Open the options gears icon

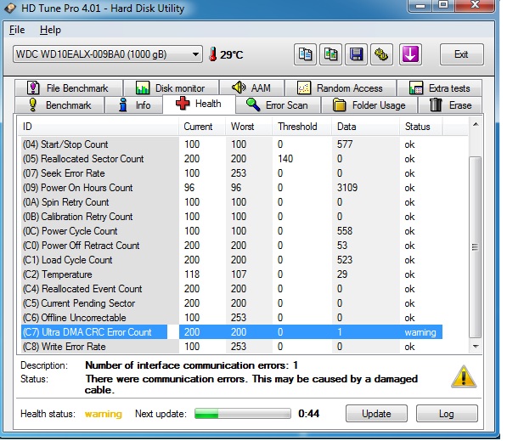381,54
